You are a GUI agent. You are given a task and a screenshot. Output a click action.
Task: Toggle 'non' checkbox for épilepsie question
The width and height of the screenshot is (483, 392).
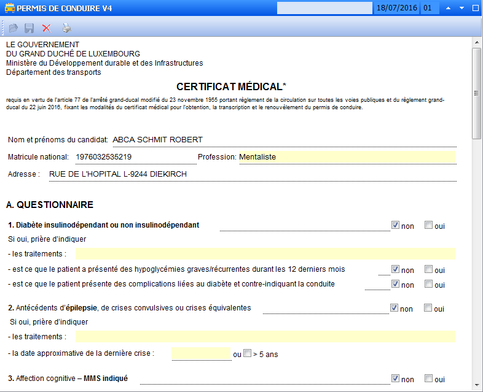(395, 308)
